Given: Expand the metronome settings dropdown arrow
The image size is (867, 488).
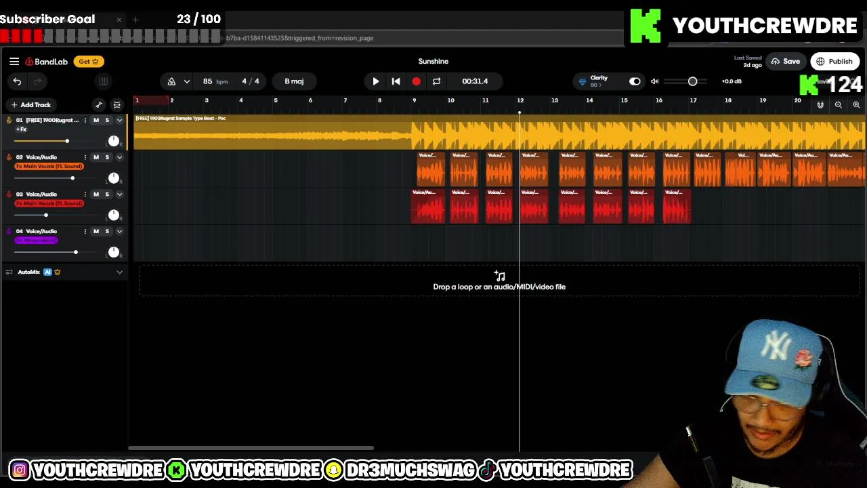Looking at the screenshot, I should pos(186,81).
